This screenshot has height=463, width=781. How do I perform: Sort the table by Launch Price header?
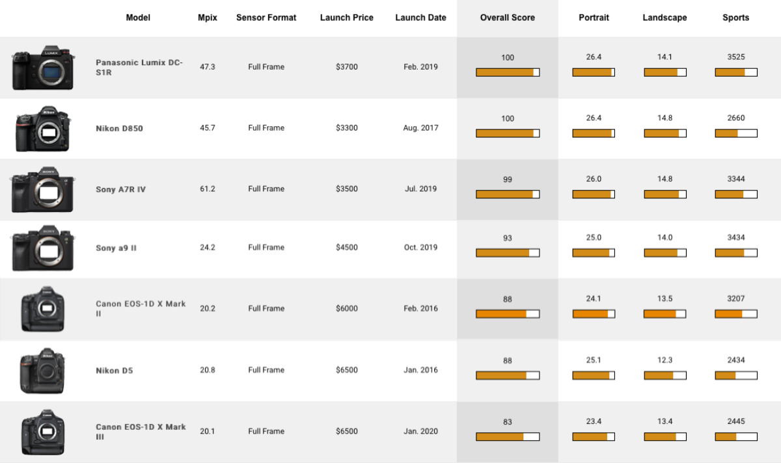[346, 18]
